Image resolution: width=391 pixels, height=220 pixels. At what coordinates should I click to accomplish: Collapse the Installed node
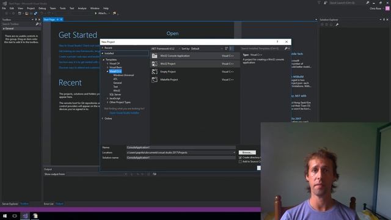click(103, 53)
